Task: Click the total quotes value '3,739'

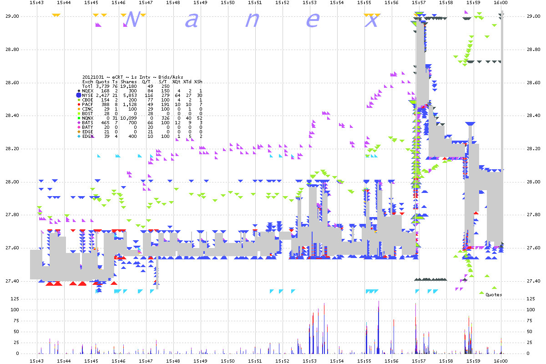Action: tap(102, 86)
